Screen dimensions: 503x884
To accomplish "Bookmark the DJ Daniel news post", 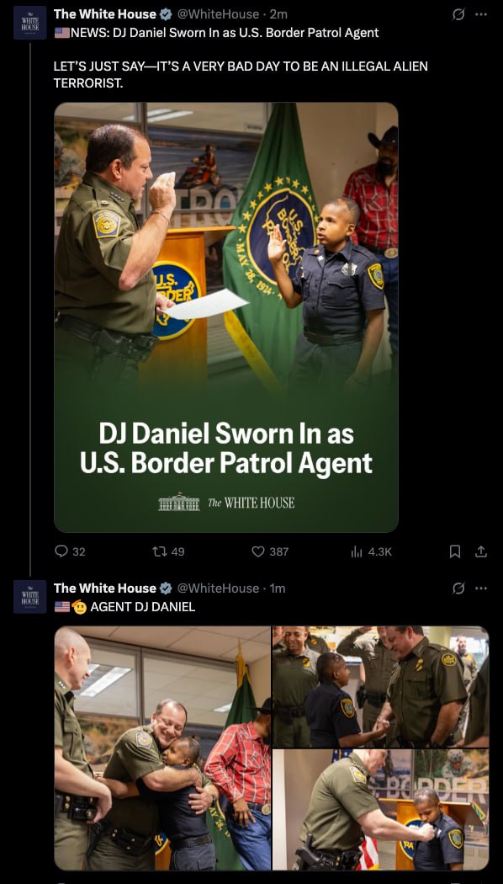I will (x=455, y=551).
